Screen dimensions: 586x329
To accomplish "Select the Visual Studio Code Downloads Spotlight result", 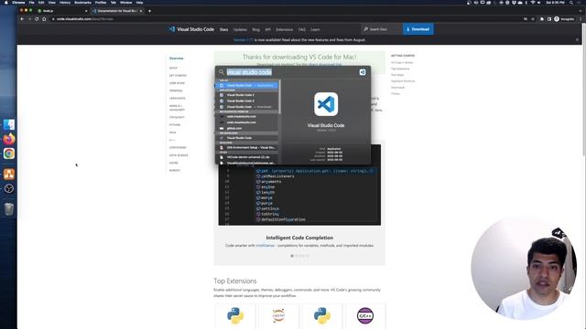I will (x=247, y=107).
